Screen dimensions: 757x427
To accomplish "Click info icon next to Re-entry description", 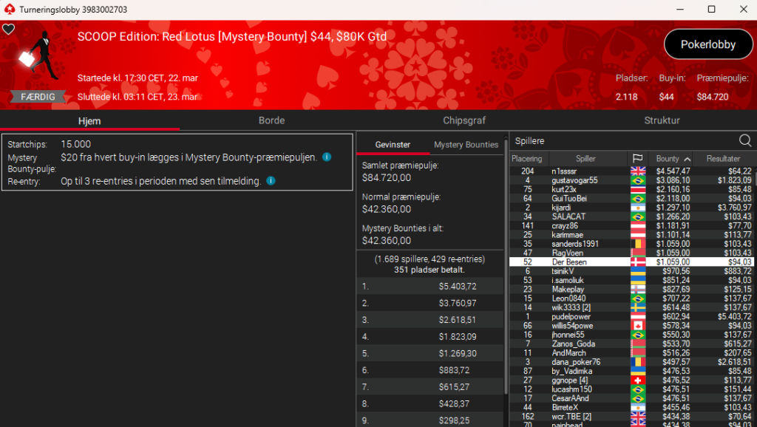I will point(271,181).
